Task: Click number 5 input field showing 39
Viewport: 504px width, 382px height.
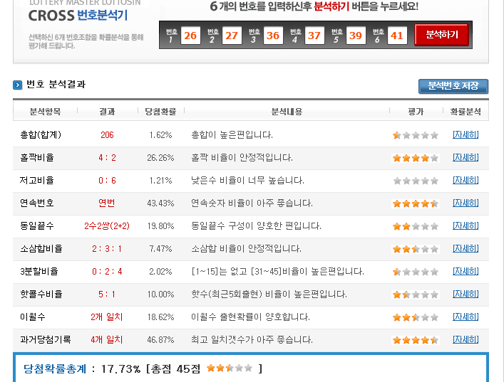Action: coord(356,36)
